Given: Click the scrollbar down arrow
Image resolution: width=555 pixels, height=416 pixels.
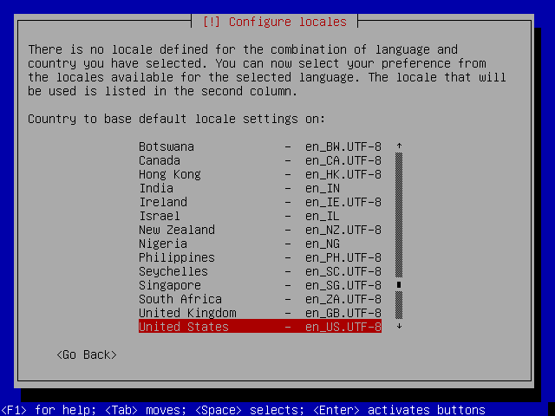Looking at the screenshot, I should coord(399,327).
